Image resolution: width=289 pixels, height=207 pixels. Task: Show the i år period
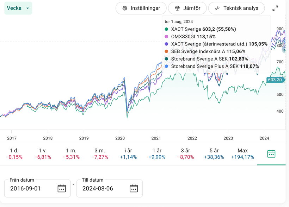tap(128, 154)
